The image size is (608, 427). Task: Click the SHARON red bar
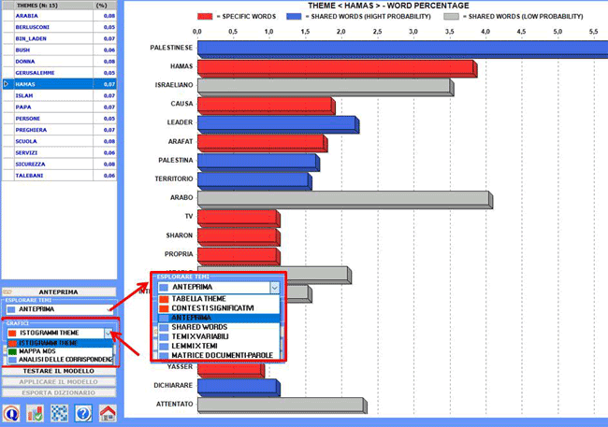239,237
